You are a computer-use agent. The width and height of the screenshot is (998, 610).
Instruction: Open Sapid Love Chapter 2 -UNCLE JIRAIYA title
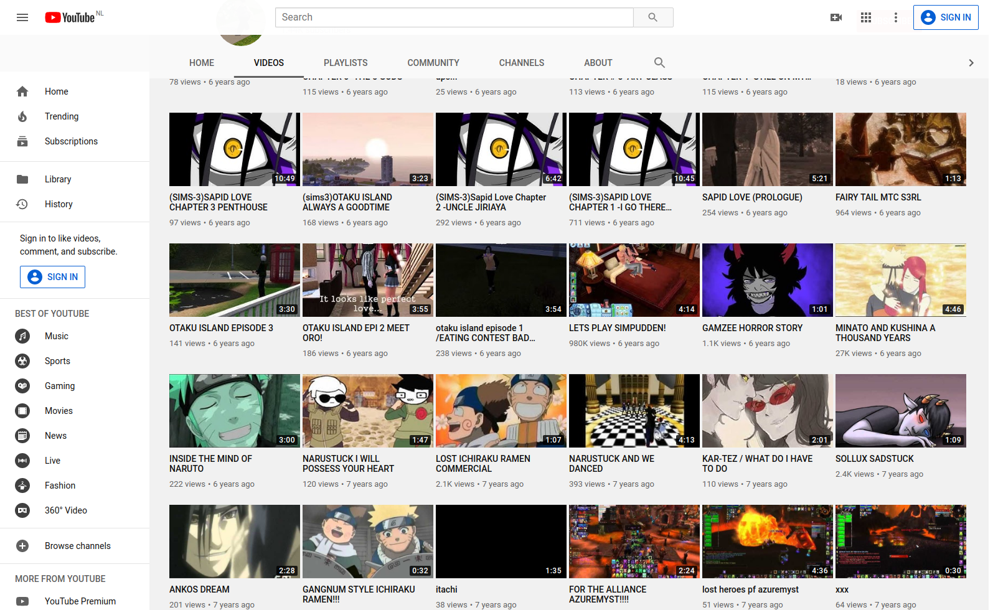coord(491,202)
